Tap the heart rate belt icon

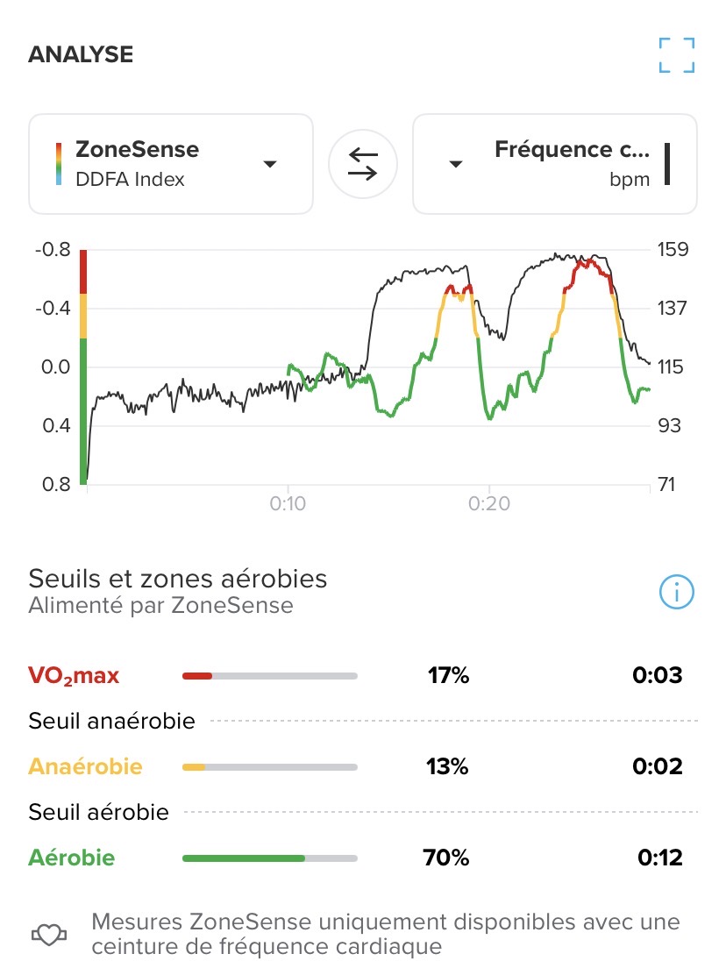(x=50, y=935)
